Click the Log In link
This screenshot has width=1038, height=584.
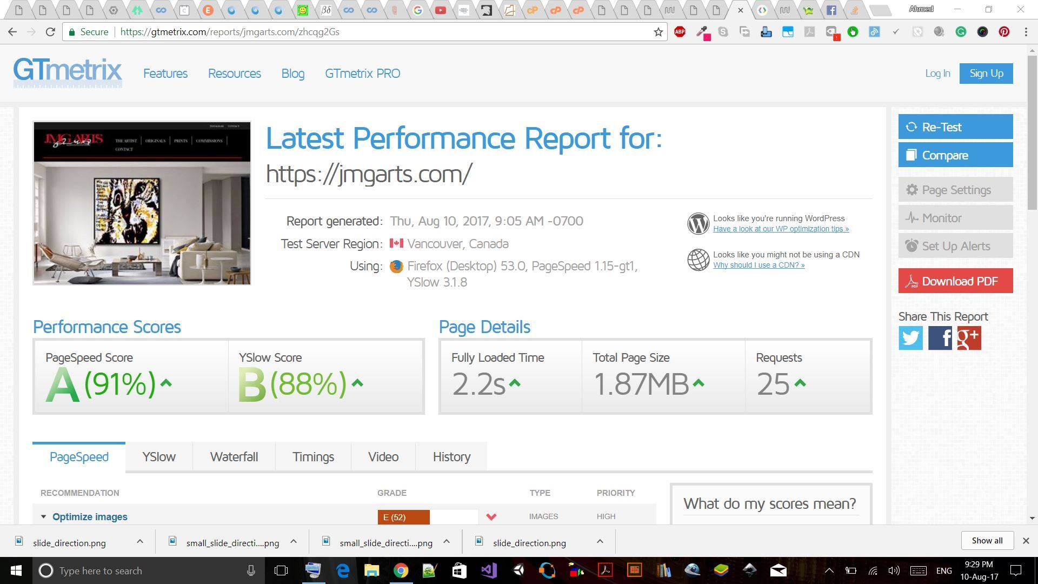tap(937, 74)
